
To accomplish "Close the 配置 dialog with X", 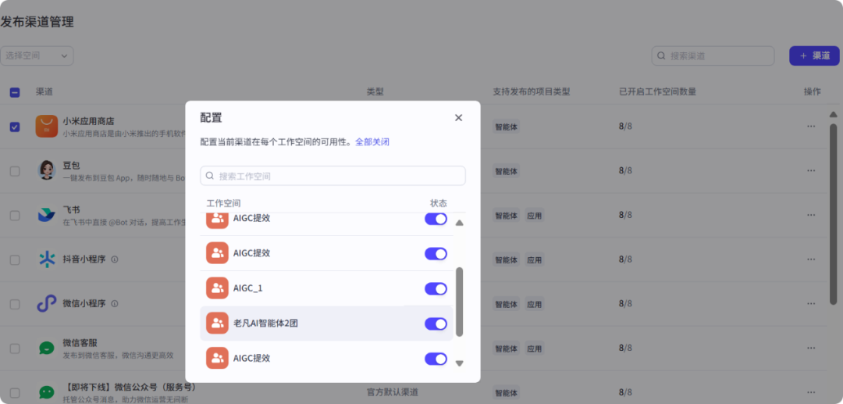I will coord(459,118).
